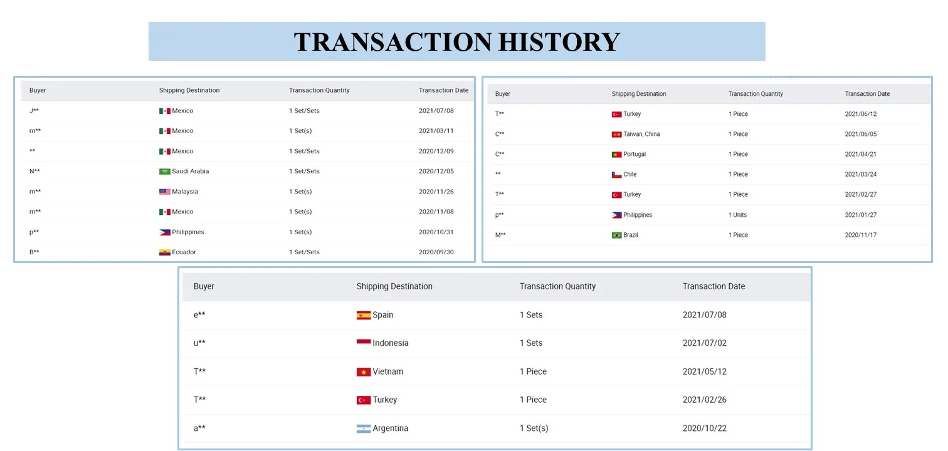Viewport: 948px width, 451px height.
Task: Click the transaction date 2021/04/21
Action: 861,154
